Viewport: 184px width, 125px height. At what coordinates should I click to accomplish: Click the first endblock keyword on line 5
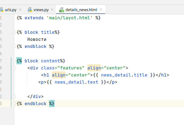click(35, 47)
